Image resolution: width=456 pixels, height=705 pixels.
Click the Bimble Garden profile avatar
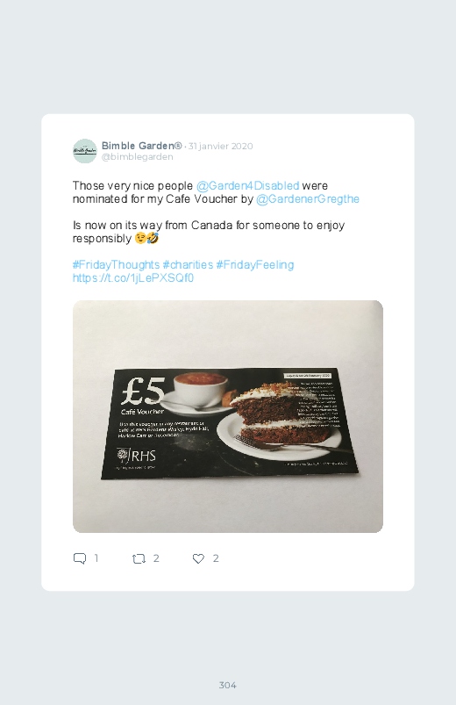85,151
